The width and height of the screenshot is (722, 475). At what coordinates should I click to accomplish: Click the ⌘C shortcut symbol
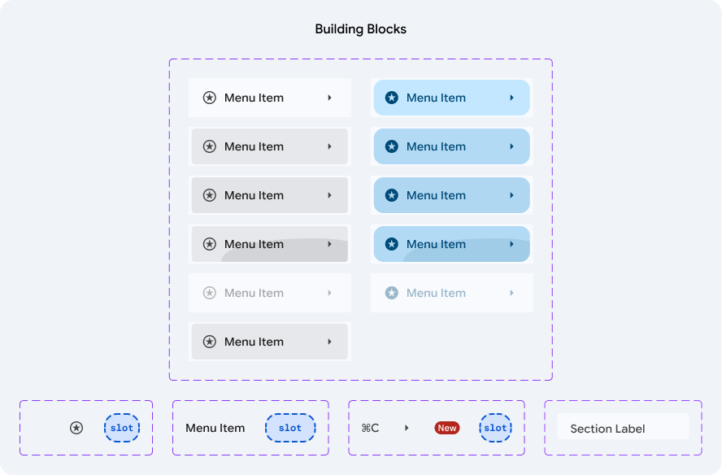[370, 428]
